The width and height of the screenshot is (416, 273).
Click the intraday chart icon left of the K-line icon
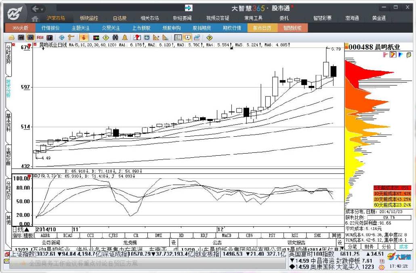click(21, 38)
